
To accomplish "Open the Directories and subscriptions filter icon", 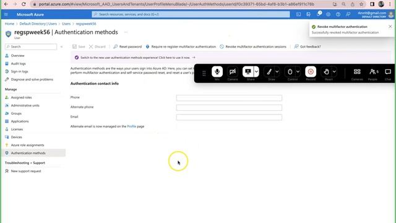I will [x=308, y=14].
